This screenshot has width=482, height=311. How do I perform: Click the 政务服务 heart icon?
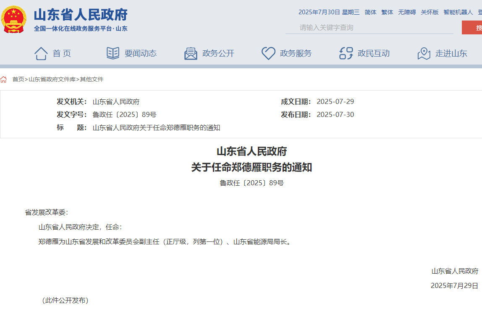pyautogui.click(x=268, y=52)
